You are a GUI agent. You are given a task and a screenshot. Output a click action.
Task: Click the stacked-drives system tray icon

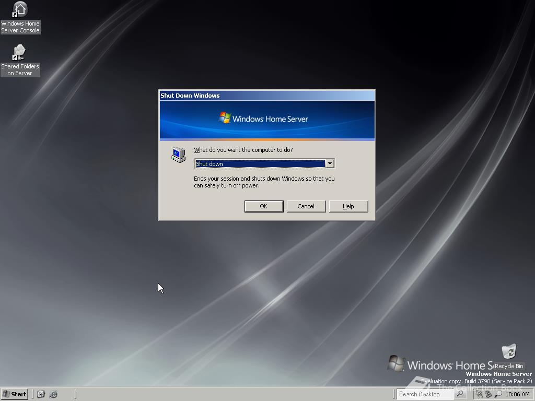click(489, 394)
